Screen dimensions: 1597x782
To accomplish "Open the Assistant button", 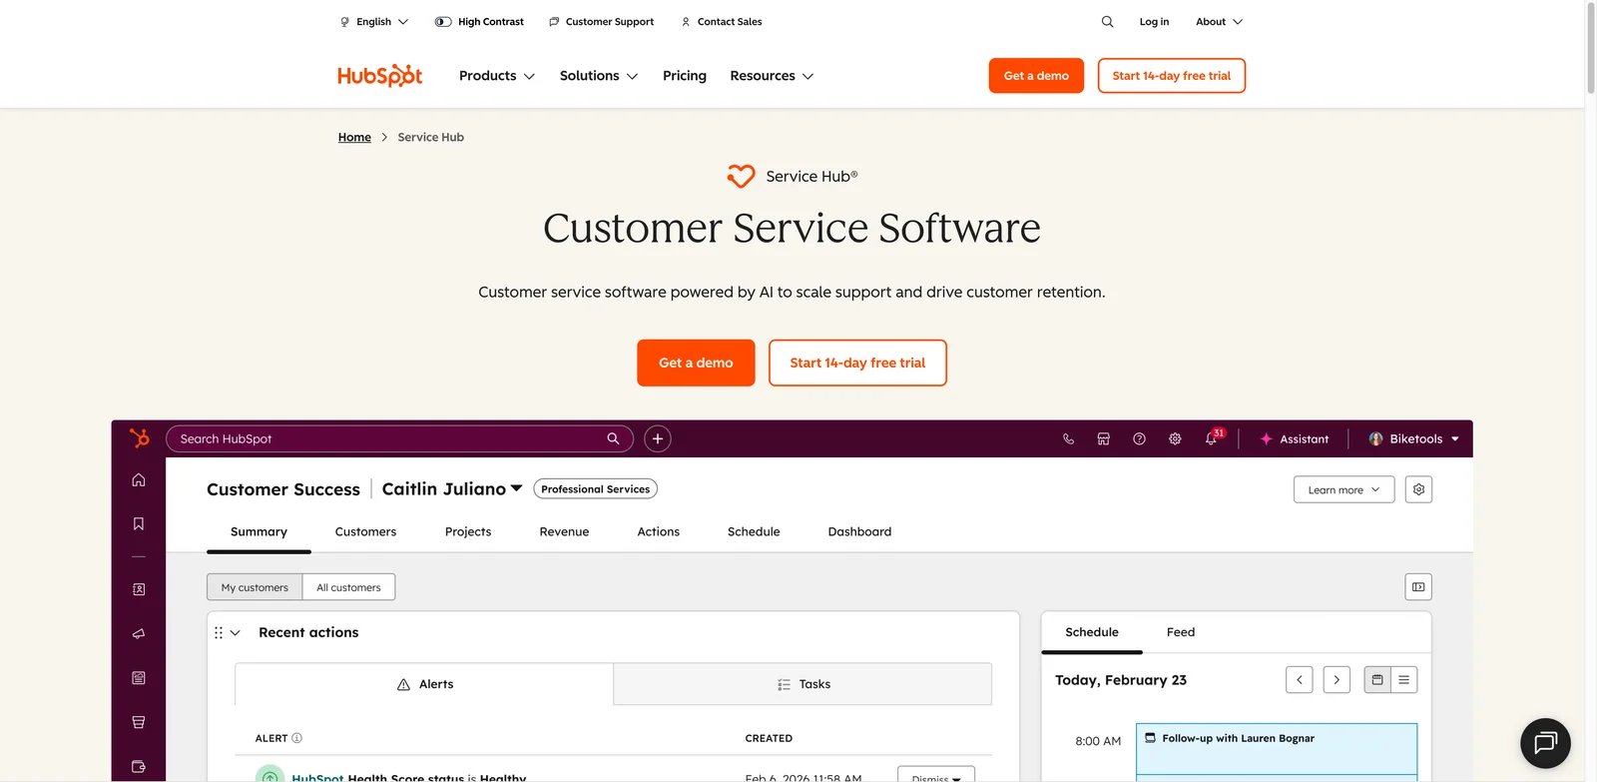I will click(x=1294, y=438).
